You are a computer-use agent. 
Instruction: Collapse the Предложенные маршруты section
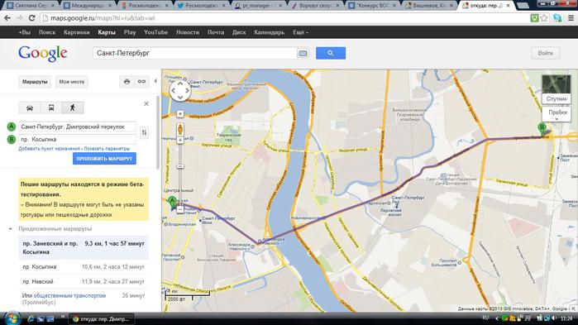click(x=10, y=229)
